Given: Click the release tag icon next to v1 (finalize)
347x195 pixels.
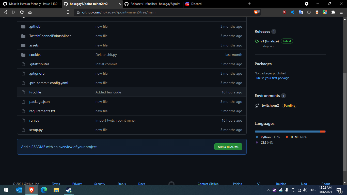Looking at the screenshot, I should pyautogui.click(x=257, y=41).
